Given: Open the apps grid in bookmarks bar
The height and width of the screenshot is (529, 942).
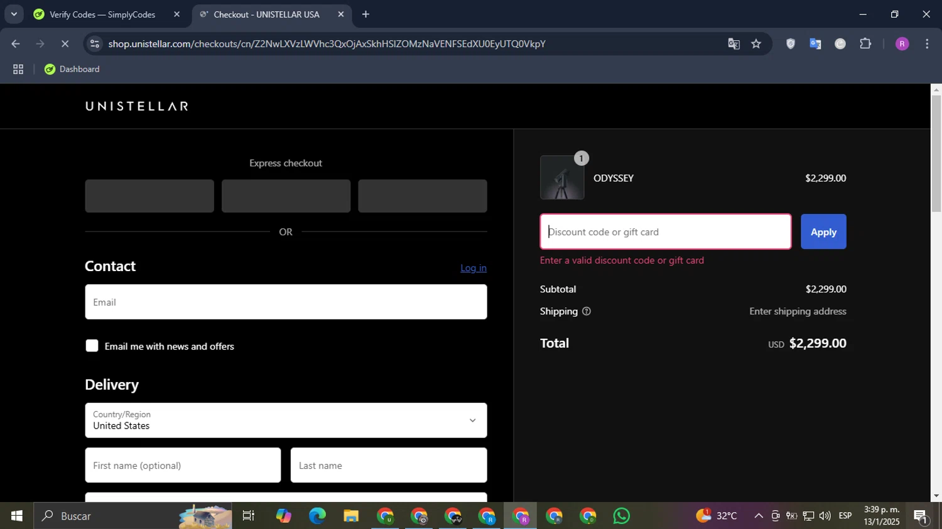Looking at the screenshot, I should tap(18, 70).
